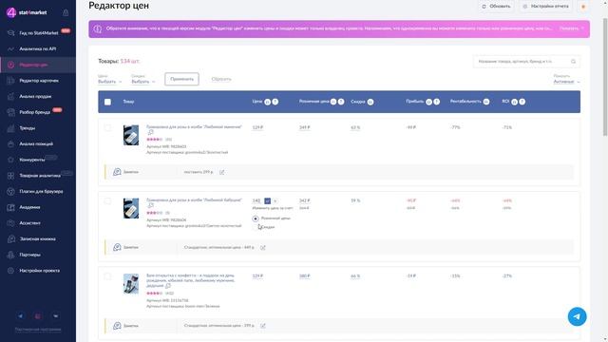The width and height of the screenshot is (608, 342).
Task: Click the round icon next to the Рентабельность header
Action: pos(486,102)
